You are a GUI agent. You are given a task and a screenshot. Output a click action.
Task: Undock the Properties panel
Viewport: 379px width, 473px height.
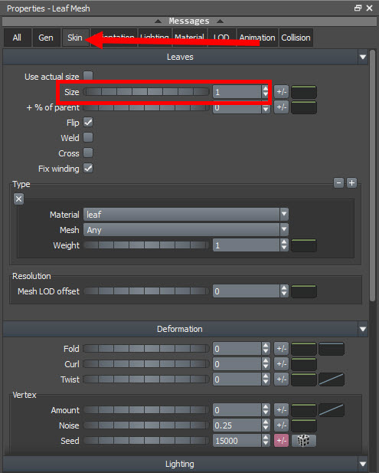tap(358, 8)
